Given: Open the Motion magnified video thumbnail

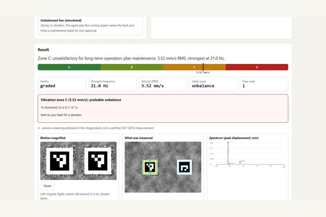Looking at the screenshot, I should tap(78, 161).
